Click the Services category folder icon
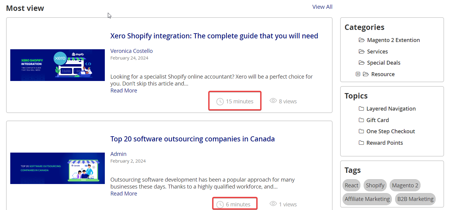Screen dimensions: 451x210 click(x=362, y=51)
